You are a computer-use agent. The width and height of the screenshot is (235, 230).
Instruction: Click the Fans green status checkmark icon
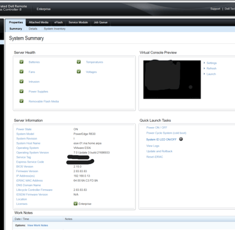pos(21,72)
